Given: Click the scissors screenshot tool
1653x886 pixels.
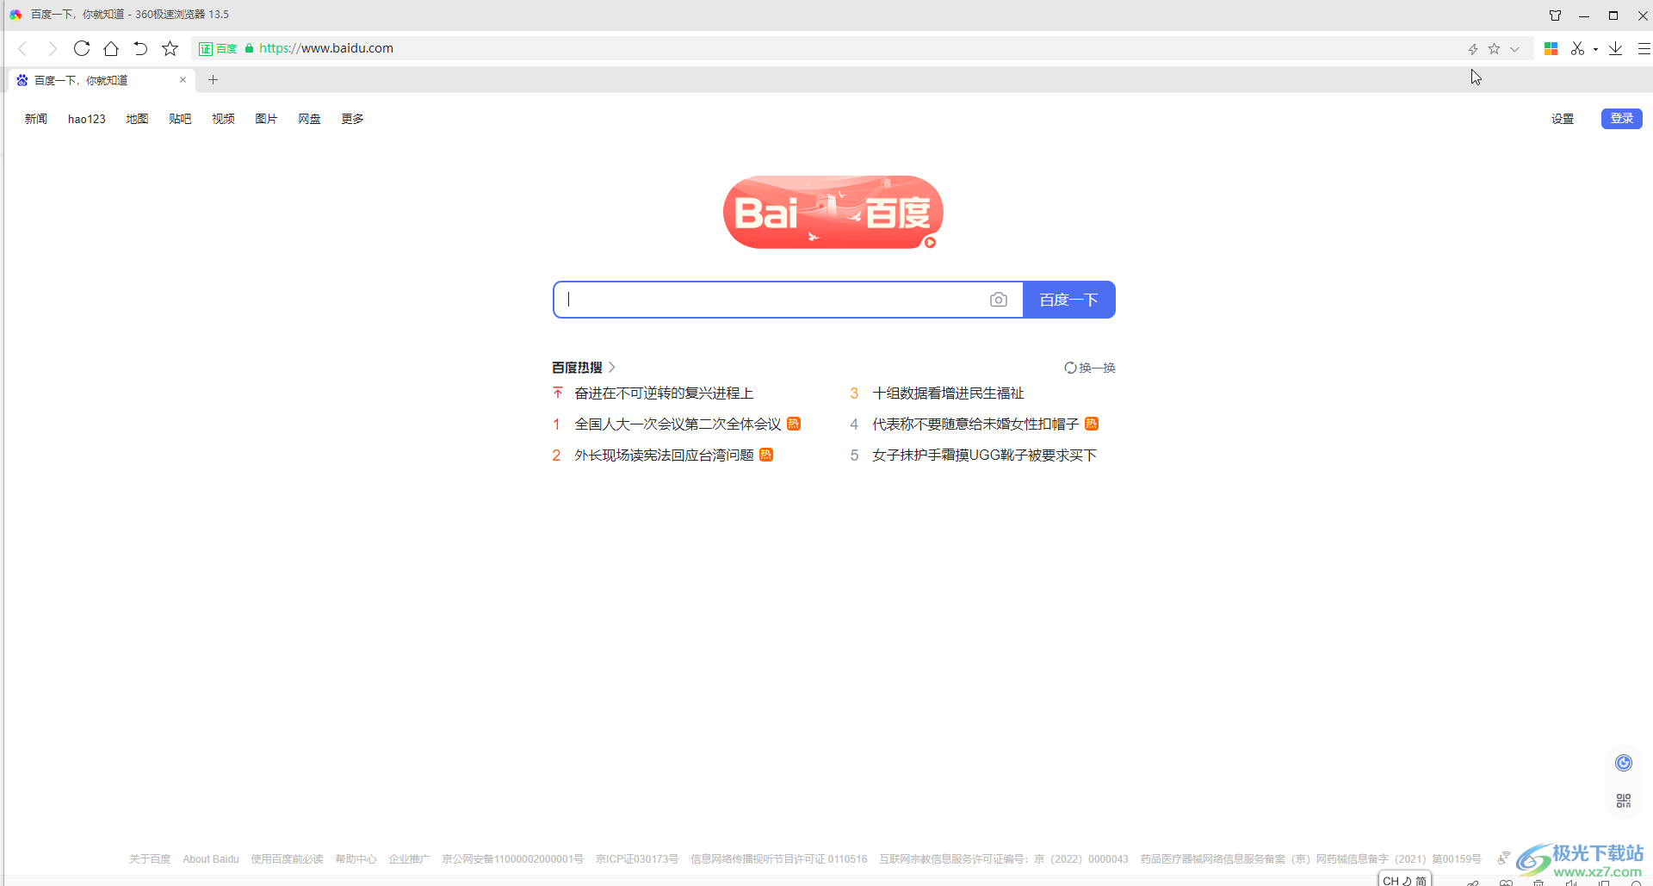Looking at the screenshot, I should (x=1577, y=49).
